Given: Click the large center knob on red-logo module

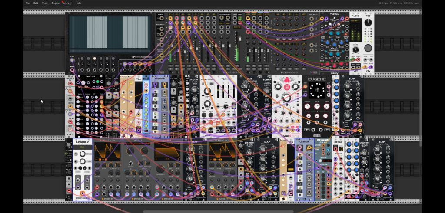Looking at the screenshot, I should click(287, 98).
